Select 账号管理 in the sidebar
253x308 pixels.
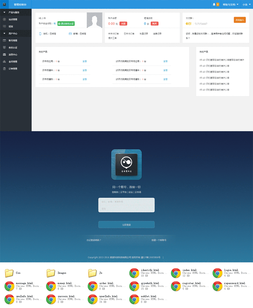(13, 41)
